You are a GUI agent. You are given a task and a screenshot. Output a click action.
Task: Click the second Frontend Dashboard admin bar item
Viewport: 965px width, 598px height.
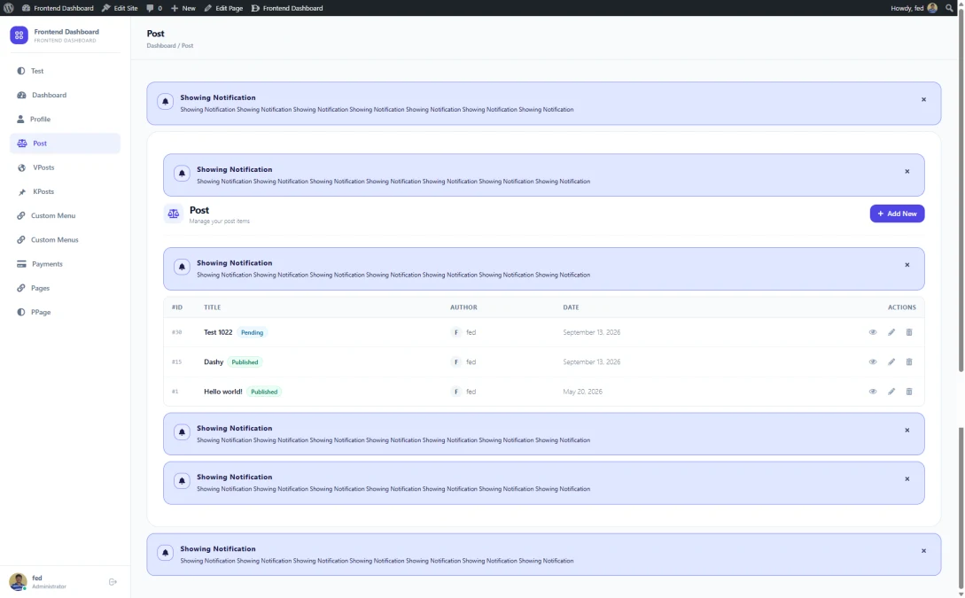tap(287, 8)
